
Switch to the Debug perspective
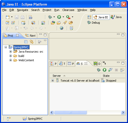click(x=94, y=23)
